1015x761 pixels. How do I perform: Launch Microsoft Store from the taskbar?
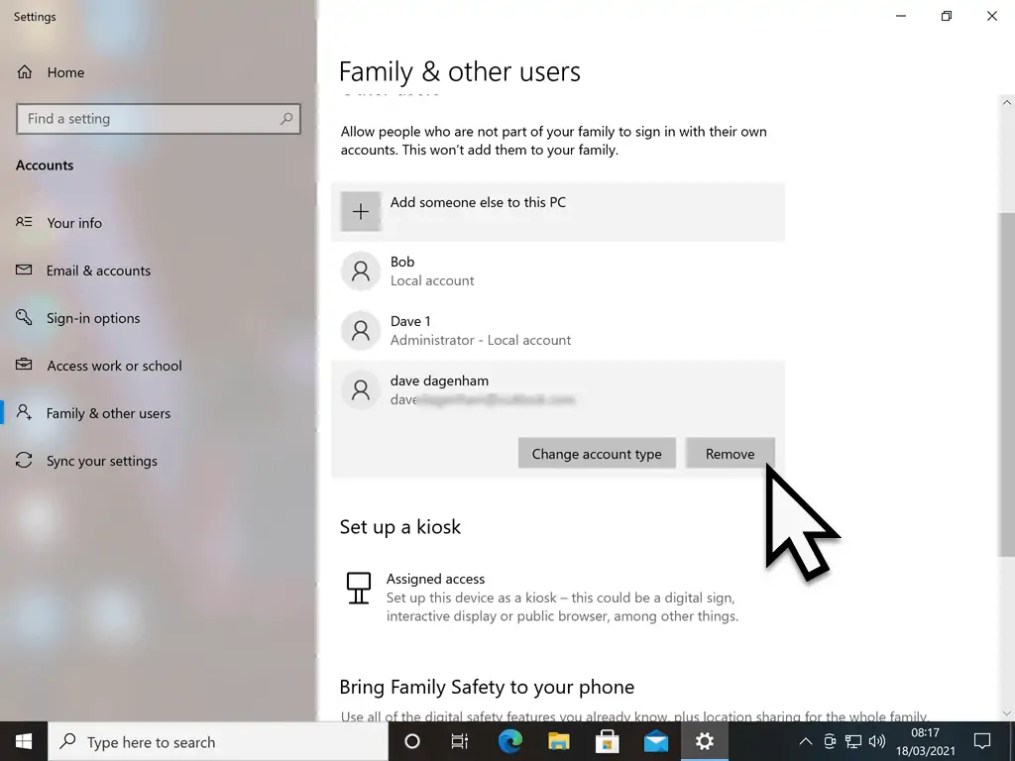tap(608, 741)
